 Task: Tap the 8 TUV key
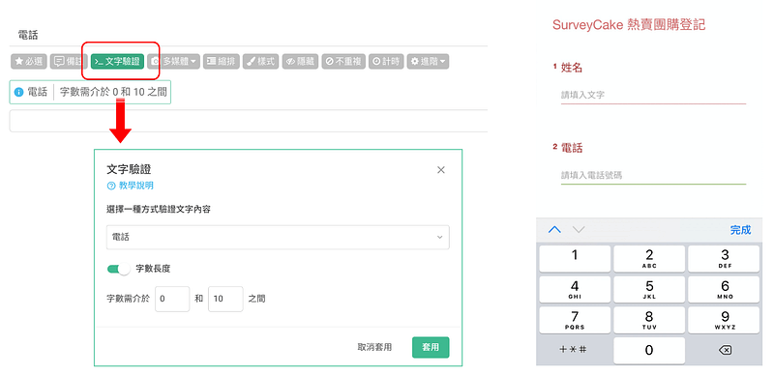point(649,320)
